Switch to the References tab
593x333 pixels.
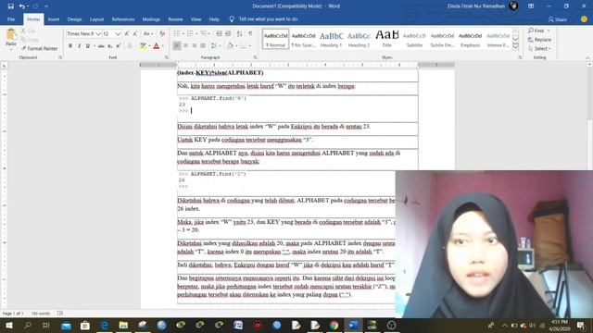123,18
